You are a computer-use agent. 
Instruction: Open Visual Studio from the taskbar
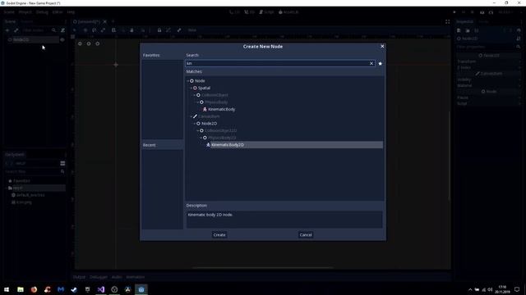101,289
